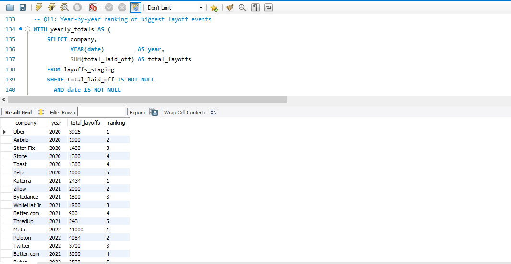Screen dimensions: 511x264
Task: Collapse the WITH block fold marker
Action: [x=27, y=29]
